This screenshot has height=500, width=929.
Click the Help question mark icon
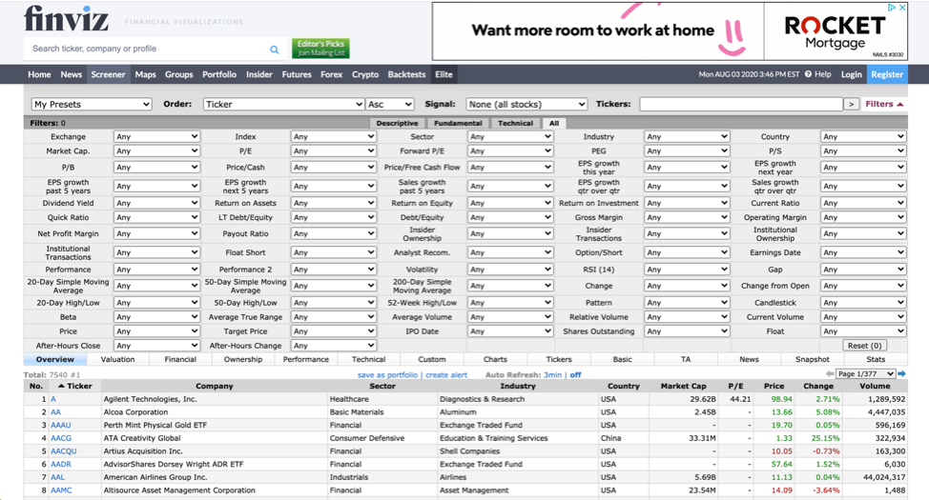coord(808,74)
